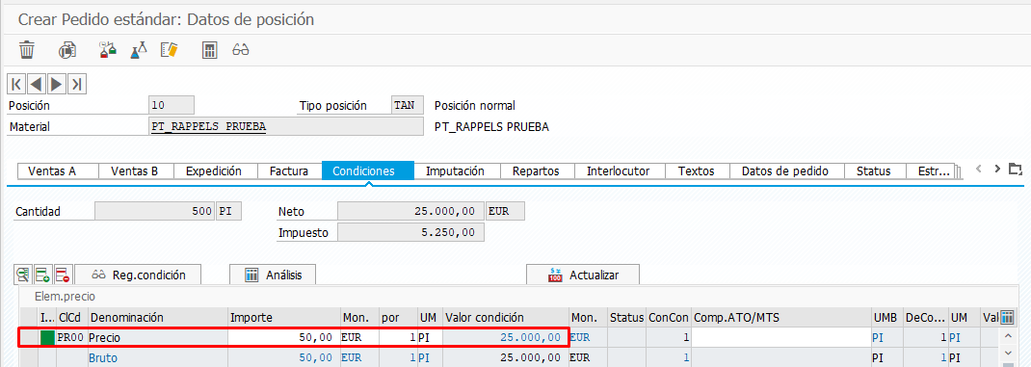Image resolution: width=1031 pixels, height=367 pixels.
Task: Go to next item arrow
Action: pyautogui.click(x=57, y=84)
